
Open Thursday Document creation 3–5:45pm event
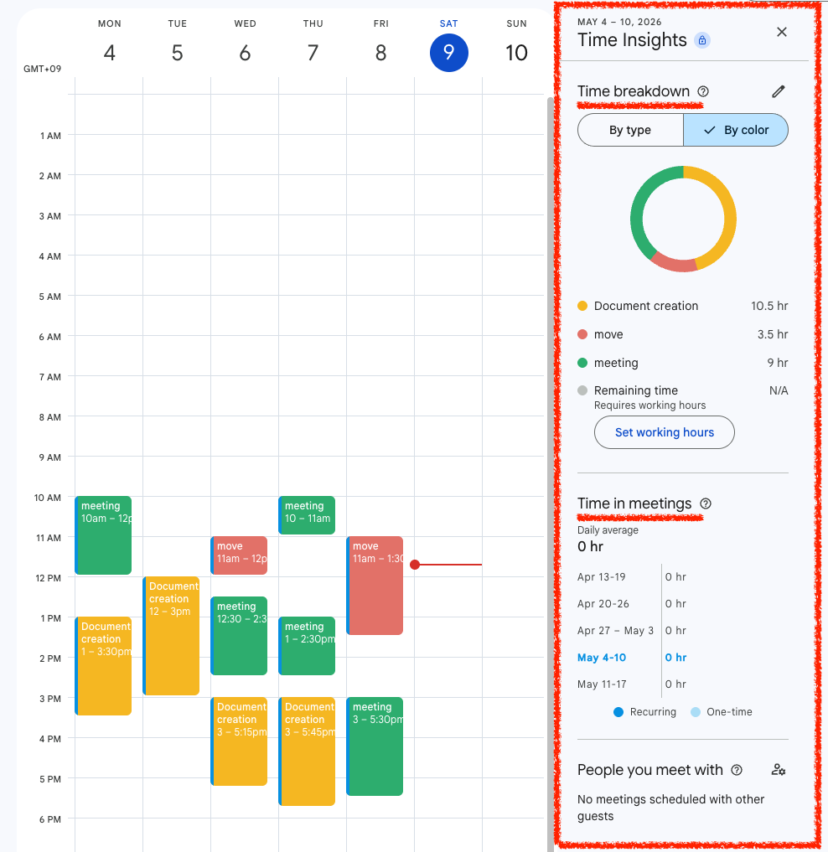[x=308, y=751]
